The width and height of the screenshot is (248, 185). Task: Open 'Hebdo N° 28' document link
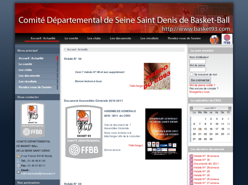(202, 175)
